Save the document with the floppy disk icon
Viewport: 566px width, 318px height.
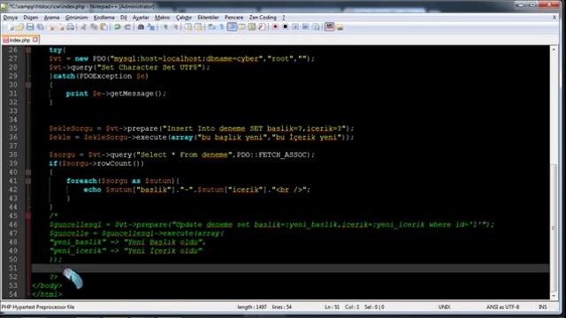tap(30, 27)
